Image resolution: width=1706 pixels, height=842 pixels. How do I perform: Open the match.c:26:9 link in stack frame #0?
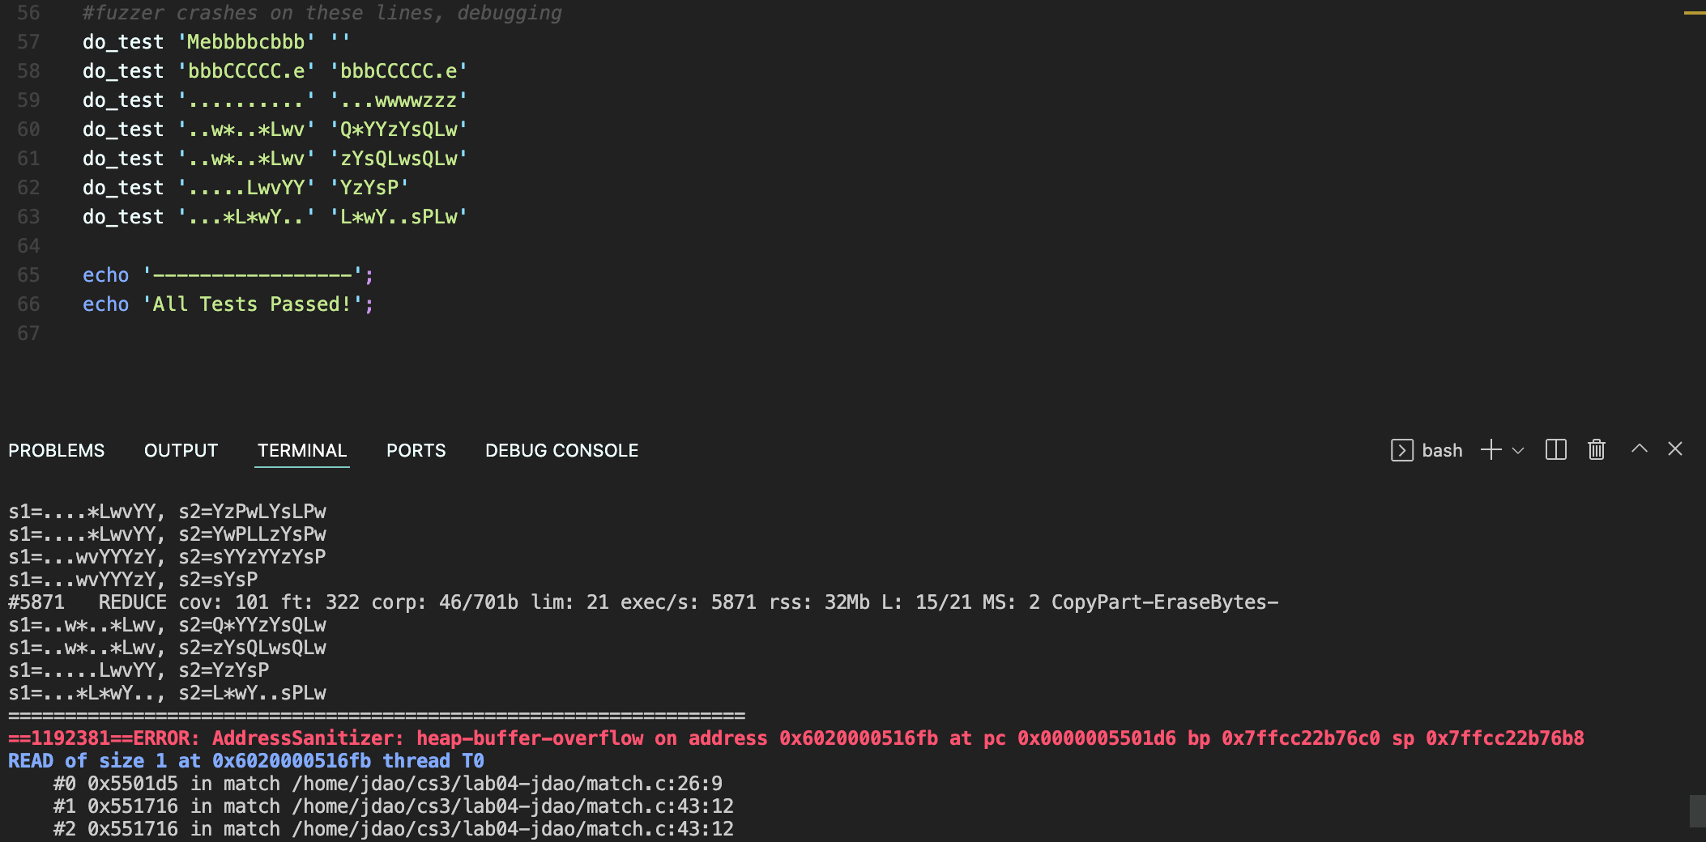tap(507, 784)
